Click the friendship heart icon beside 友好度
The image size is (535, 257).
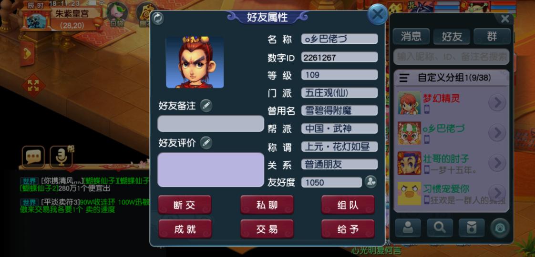[370, 182]
